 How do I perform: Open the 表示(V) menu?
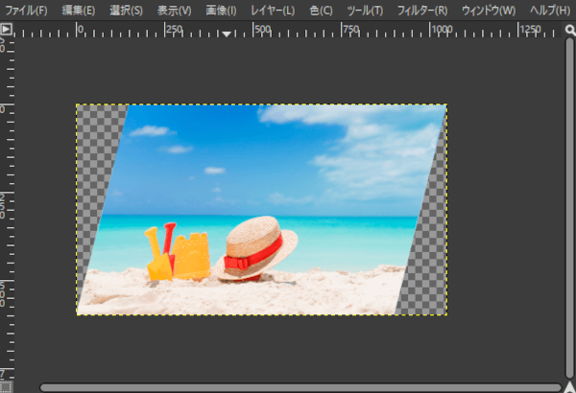click(x=174, y=11)
